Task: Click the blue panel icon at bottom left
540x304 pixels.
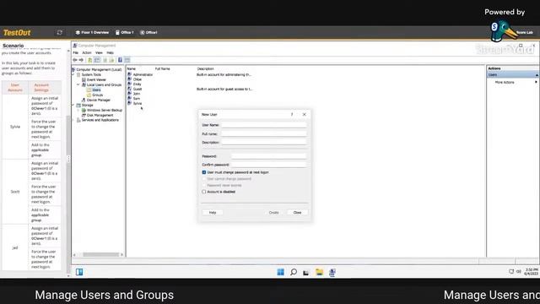Action: pyautogui.click(x=79, y=272)
